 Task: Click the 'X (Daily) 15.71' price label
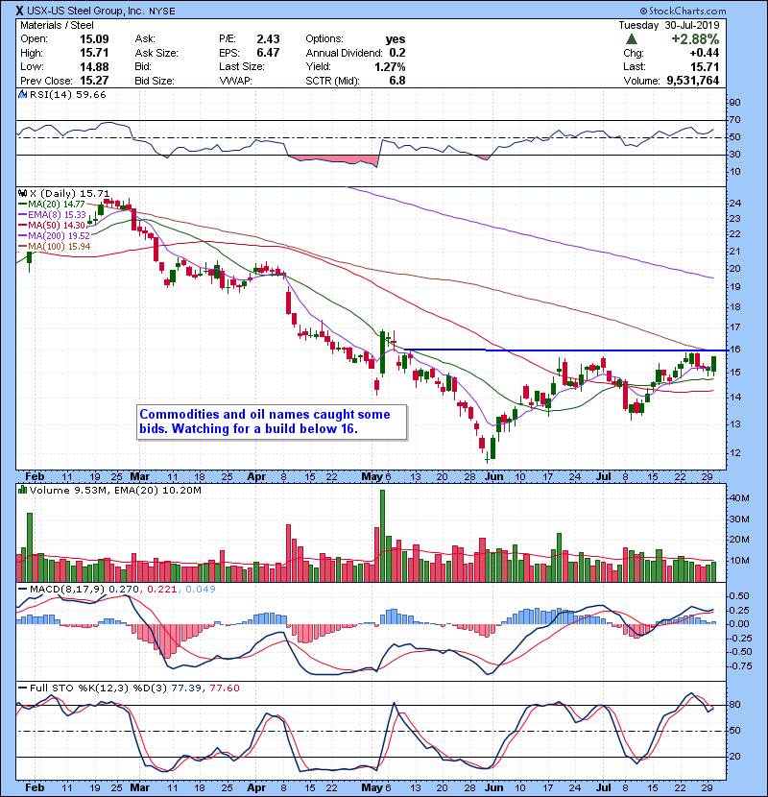coord(70,193)
